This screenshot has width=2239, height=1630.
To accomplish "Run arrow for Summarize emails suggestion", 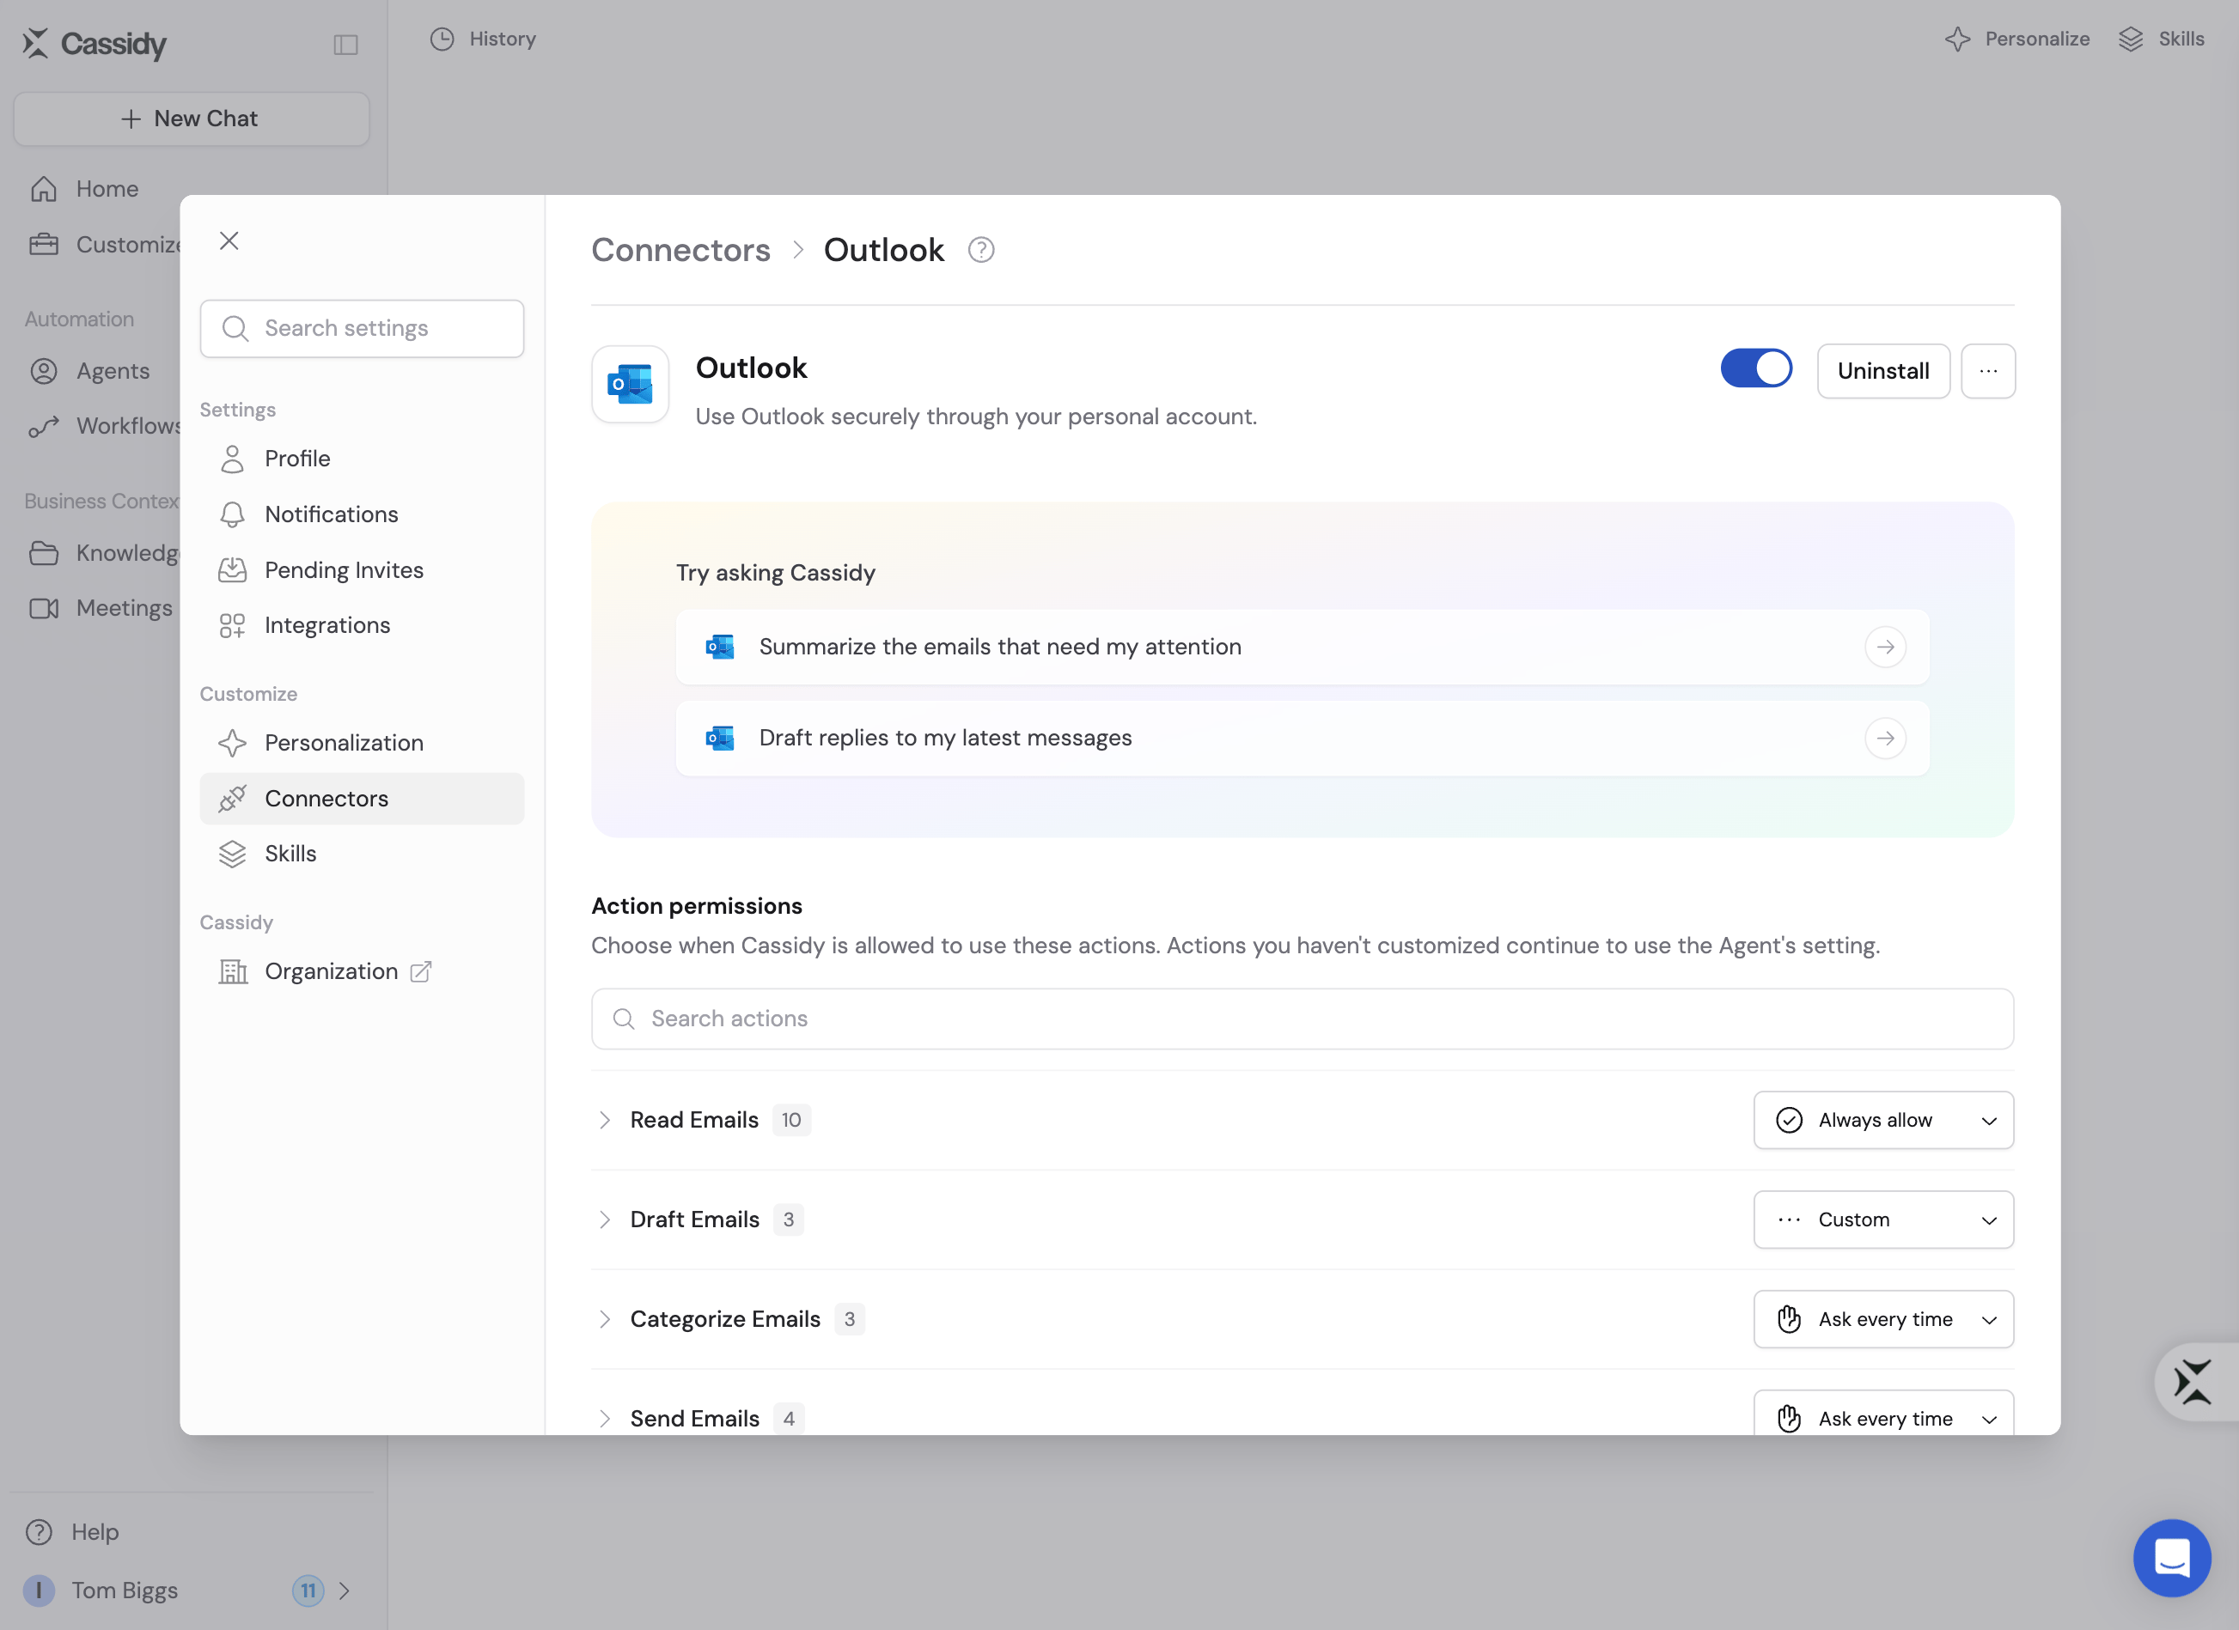I will click(x=1886, y=648).
